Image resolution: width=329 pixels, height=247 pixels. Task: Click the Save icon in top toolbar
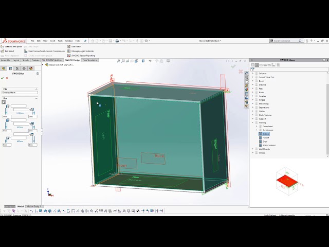click(x=111, y=41)
